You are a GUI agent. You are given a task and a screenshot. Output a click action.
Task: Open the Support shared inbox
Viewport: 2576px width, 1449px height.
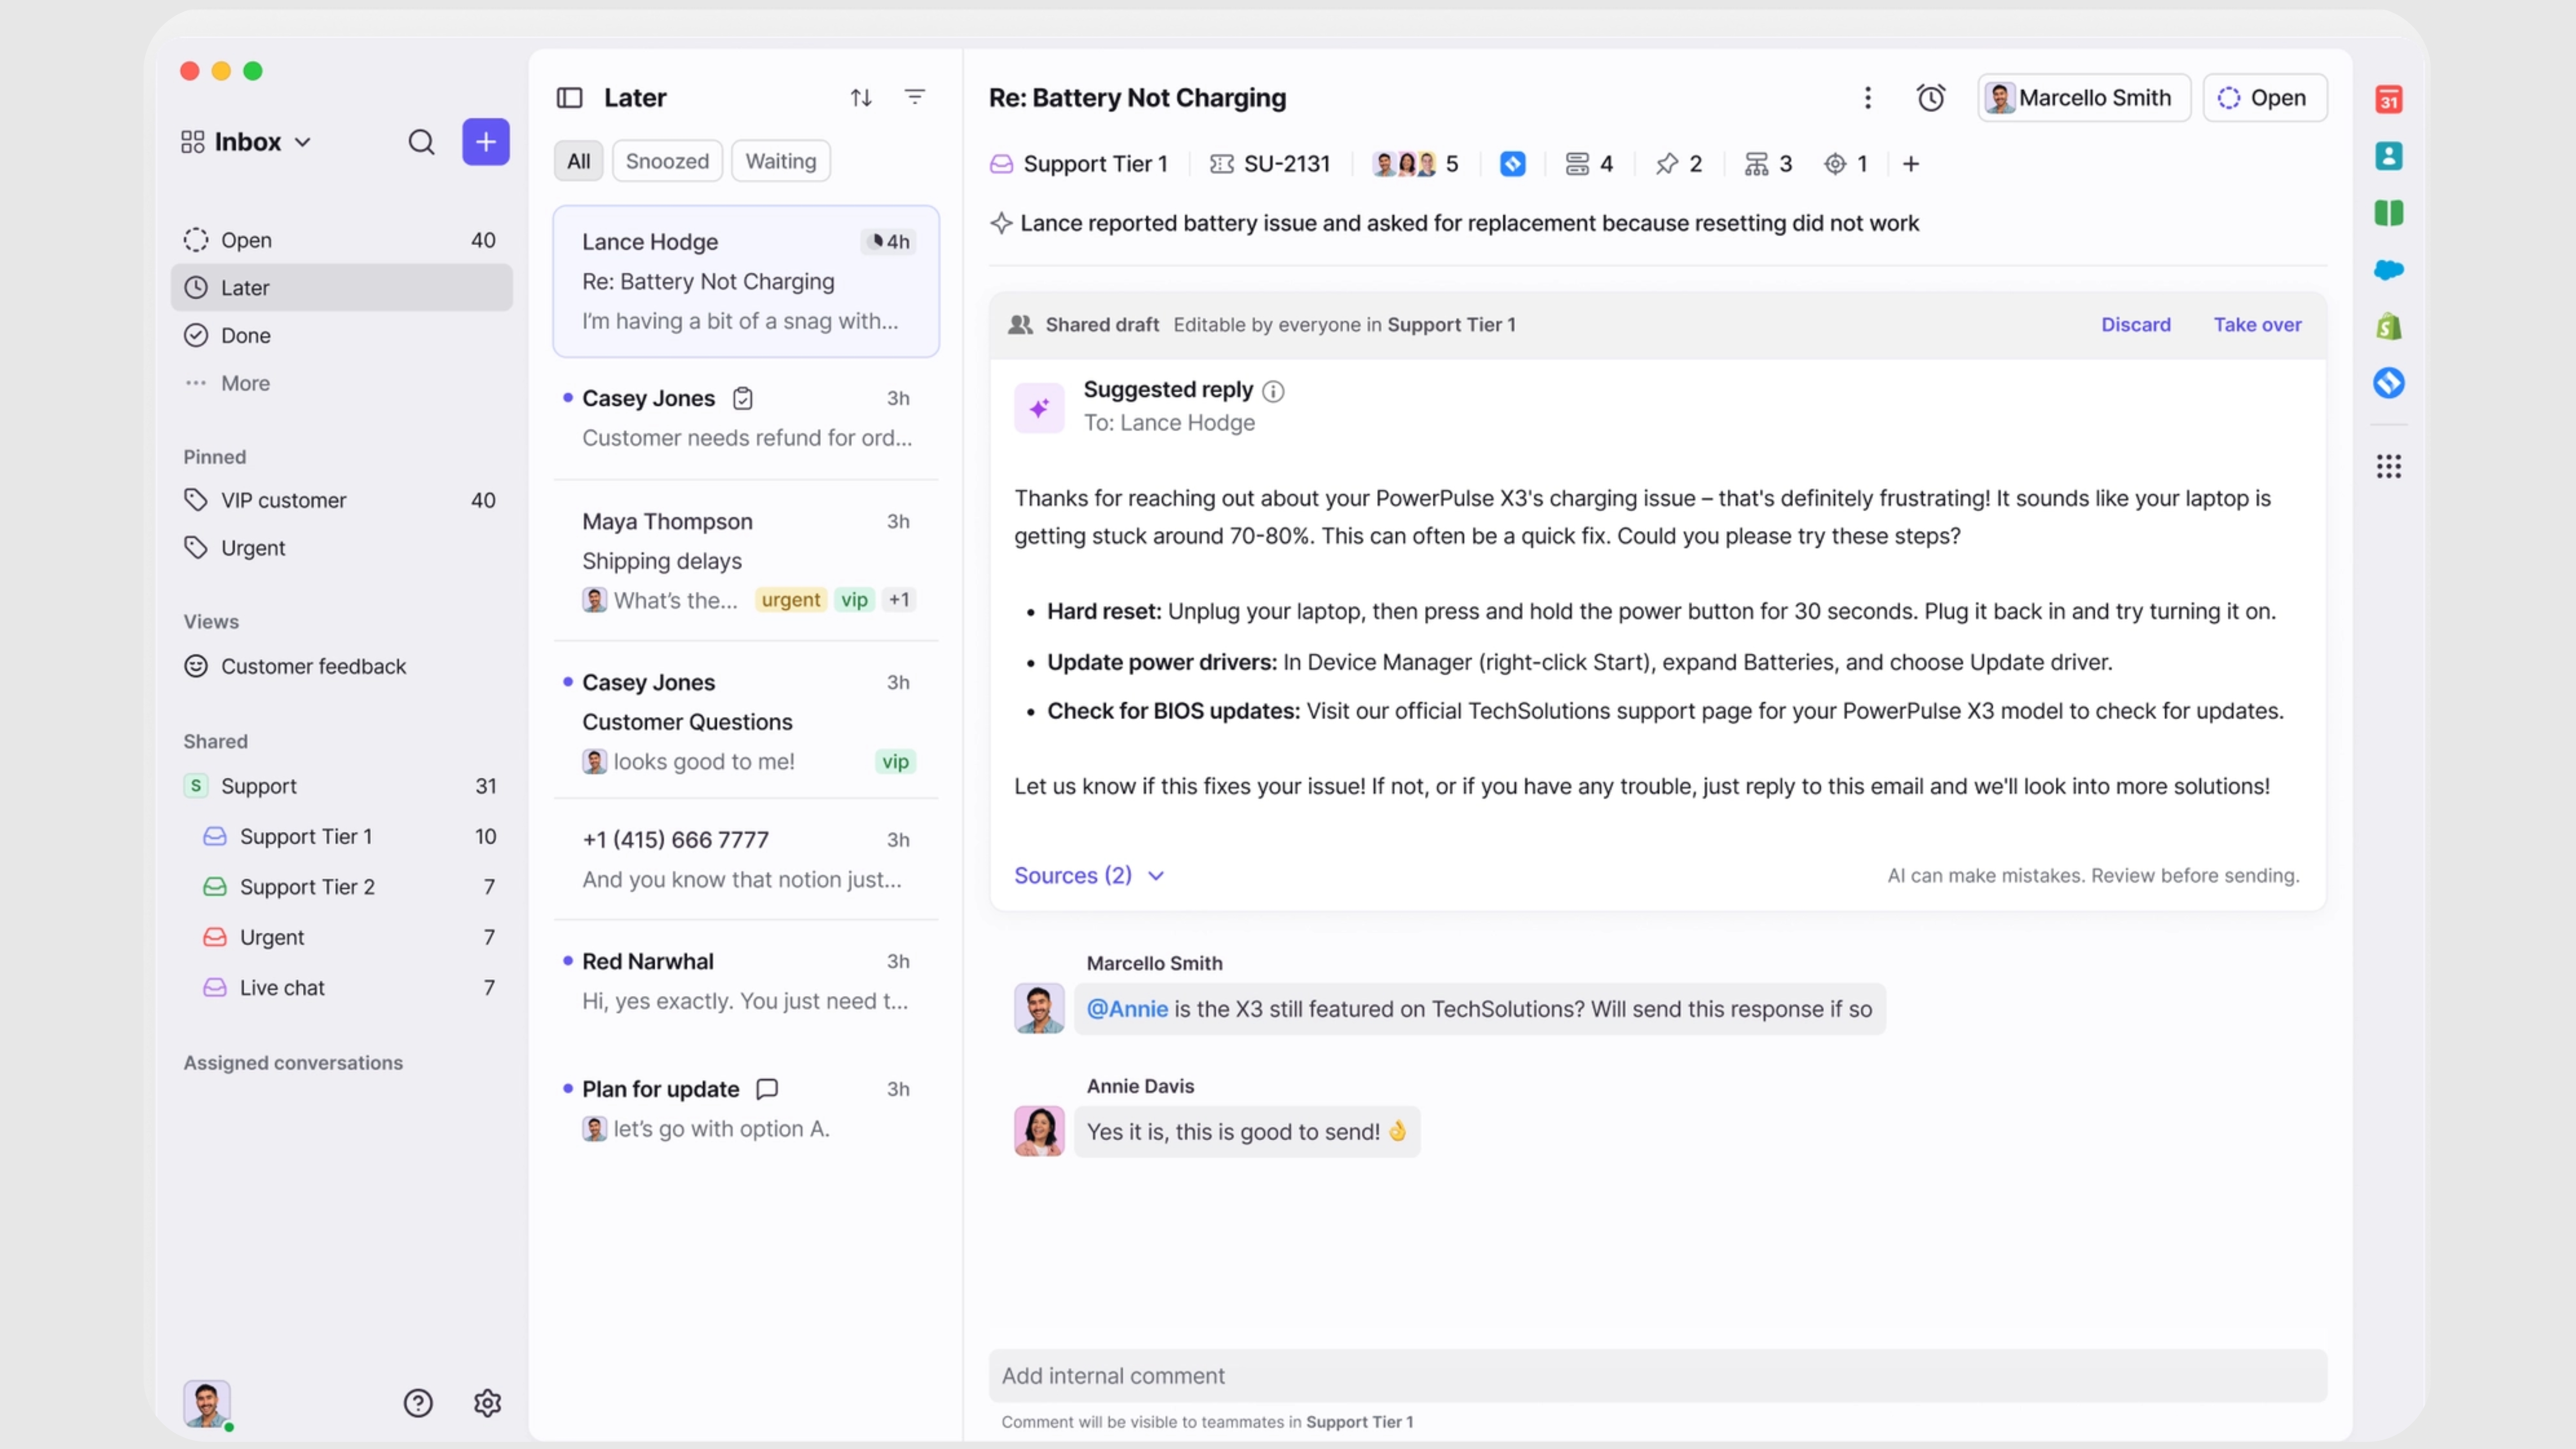[x=341, y=786]
